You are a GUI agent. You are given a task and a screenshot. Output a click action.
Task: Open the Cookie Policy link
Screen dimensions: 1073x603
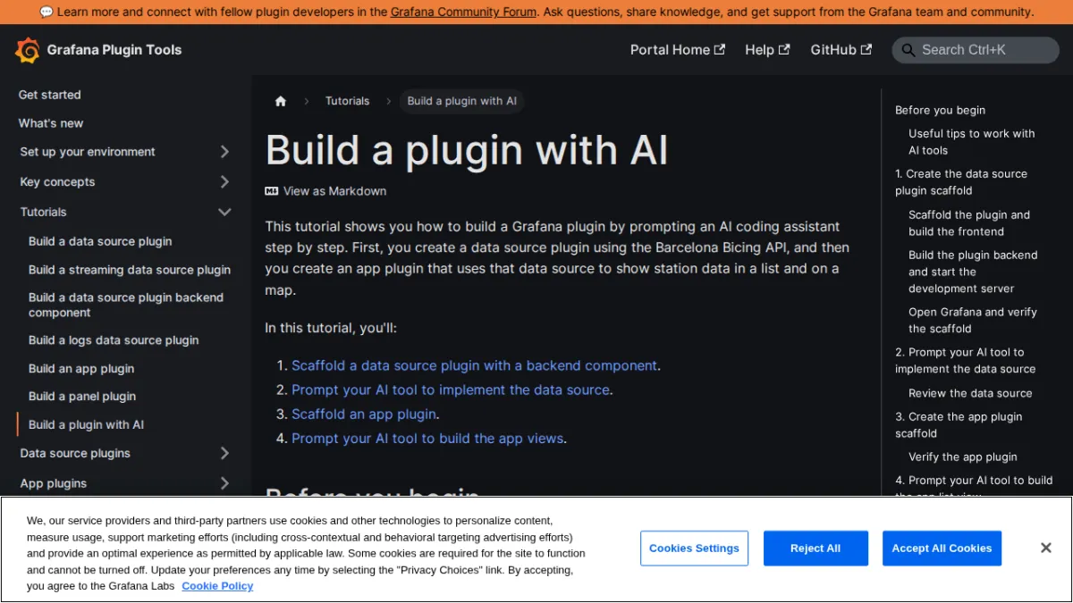(x=217, y=586)
